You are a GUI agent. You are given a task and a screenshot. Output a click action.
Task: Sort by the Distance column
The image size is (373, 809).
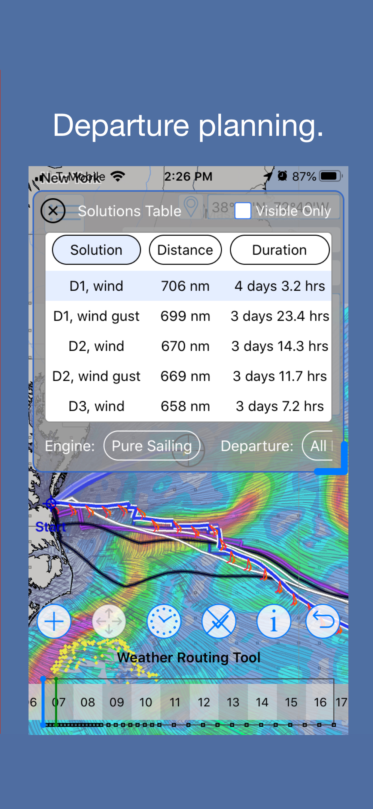pos(185,250)
